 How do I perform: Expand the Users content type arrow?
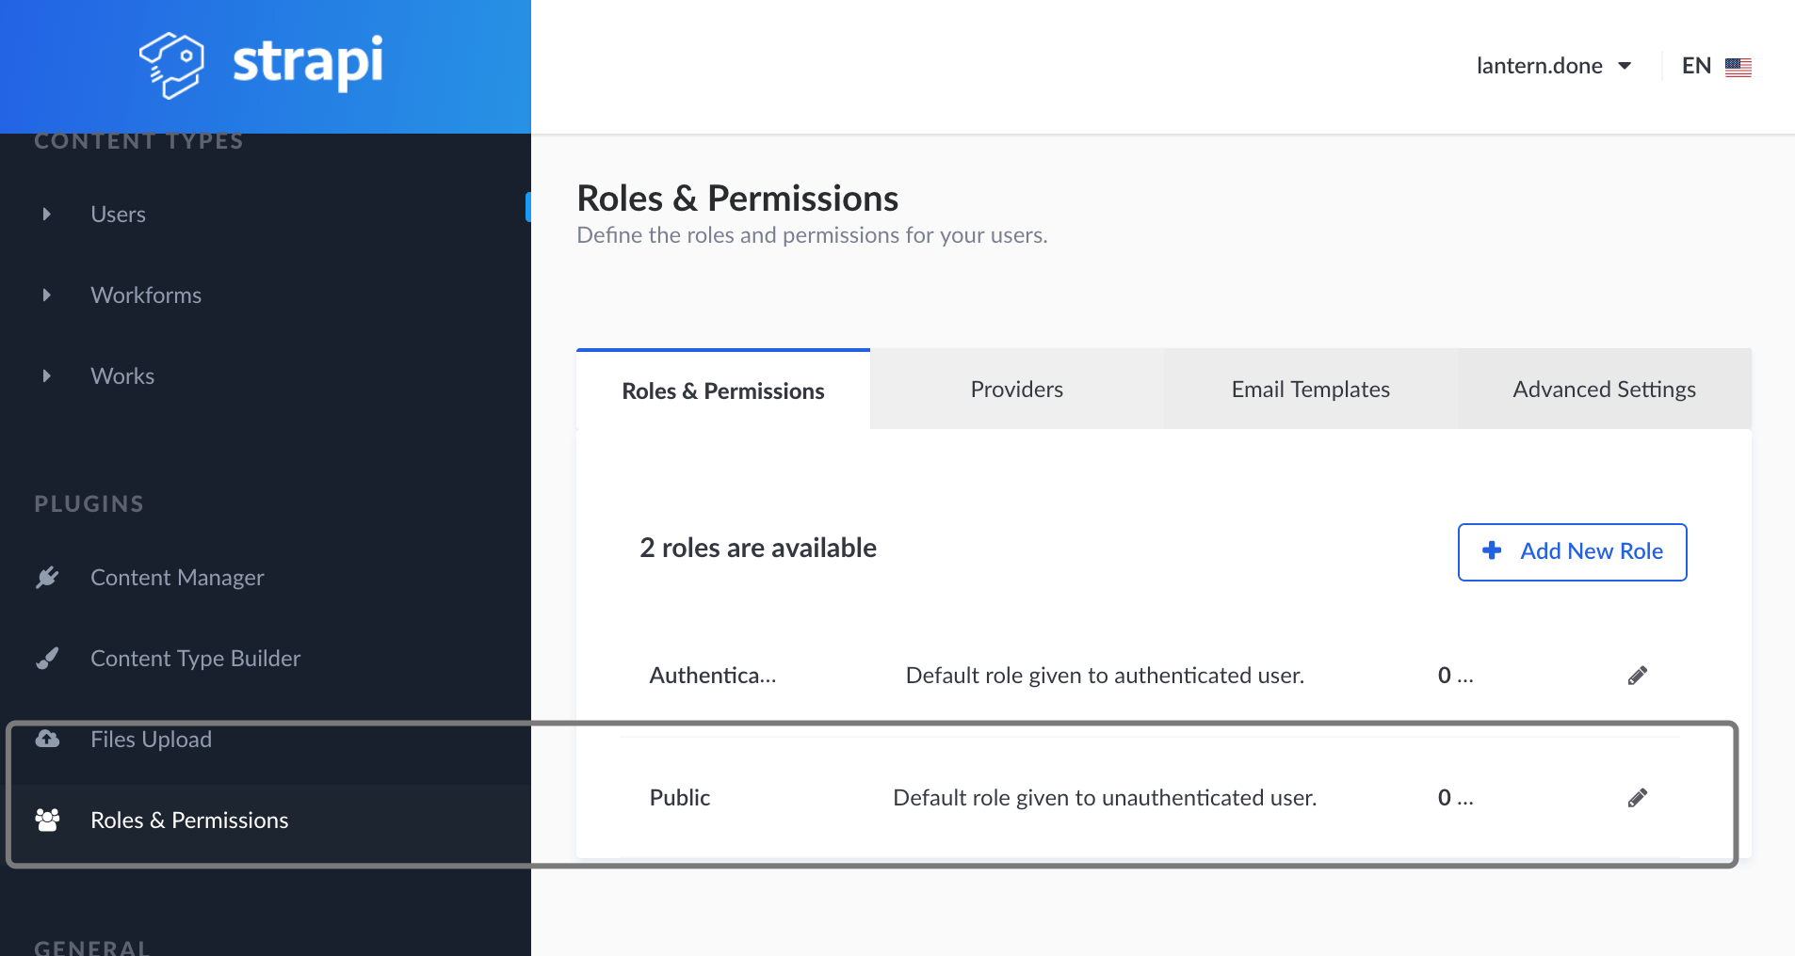pyautogui.click(x=46, y=215)
